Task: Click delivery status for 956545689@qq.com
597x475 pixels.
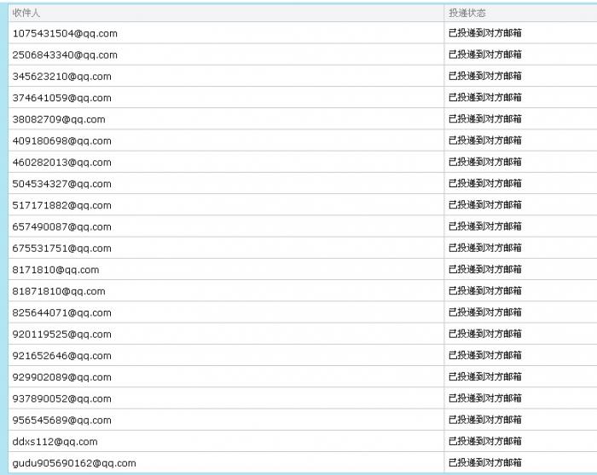Action: pyautogui.click(x=485, y=420)
